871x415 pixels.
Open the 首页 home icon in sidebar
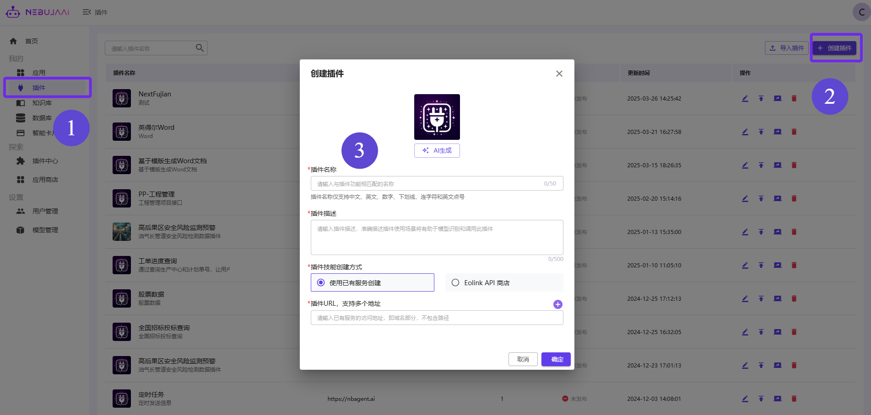(x=13, y=41)
